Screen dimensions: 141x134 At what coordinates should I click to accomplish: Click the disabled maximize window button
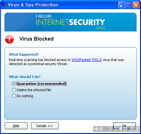point(129,5)
